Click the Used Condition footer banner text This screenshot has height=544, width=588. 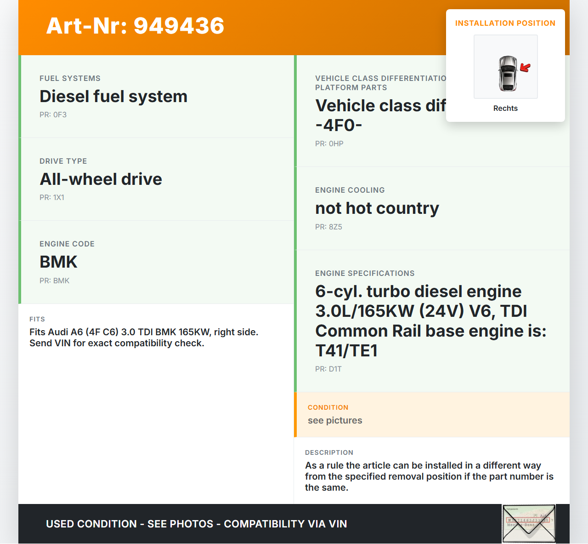point(196,524)
